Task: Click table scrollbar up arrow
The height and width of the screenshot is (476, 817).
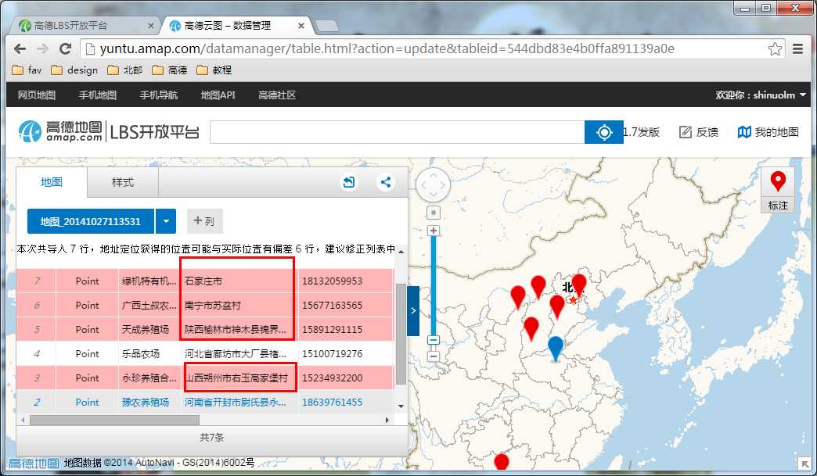Action: (x=401, y=251)
